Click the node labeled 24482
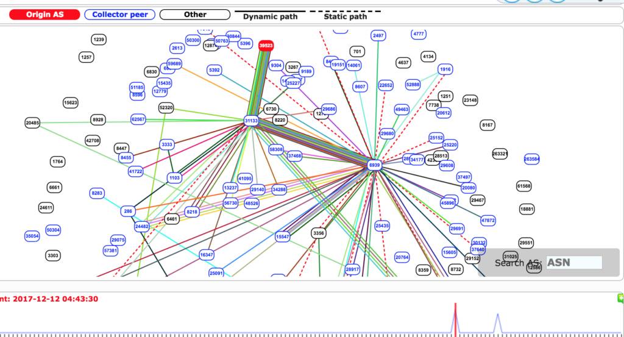 point(141,226)
